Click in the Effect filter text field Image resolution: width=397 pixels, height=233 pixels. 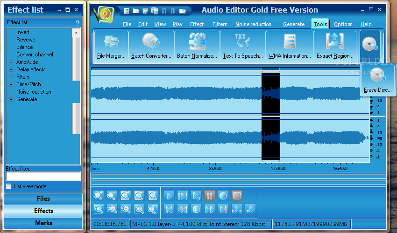43,177
